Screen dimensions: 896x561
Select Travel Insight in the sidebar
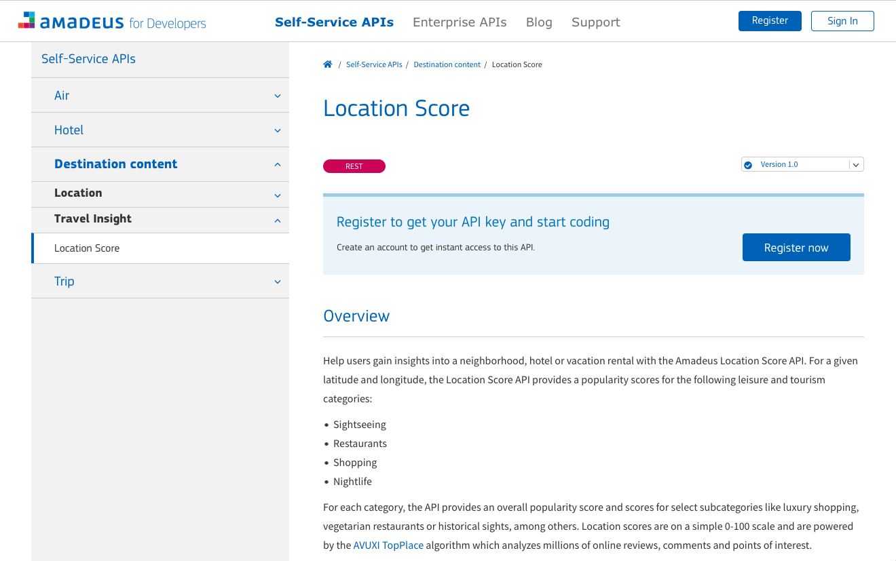93,219
